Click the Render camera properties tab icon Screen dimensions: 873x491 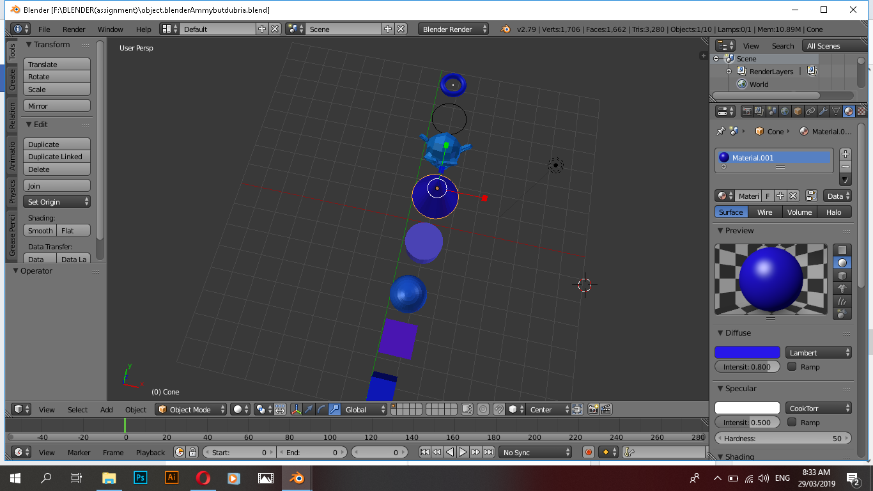[x=746, y=111]
